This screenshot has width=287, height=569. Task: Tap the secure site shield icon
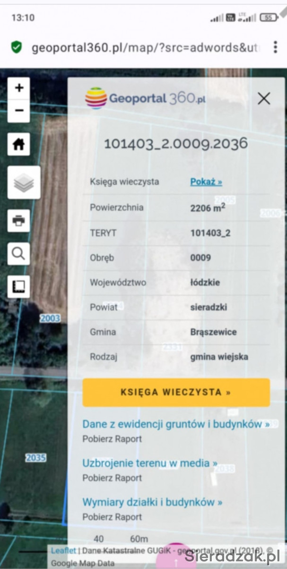point(17,47)
